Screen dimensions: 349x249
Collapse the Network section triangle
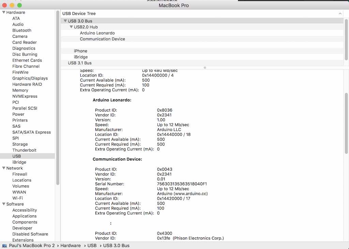pyautogui.click(x=3, y=168)
